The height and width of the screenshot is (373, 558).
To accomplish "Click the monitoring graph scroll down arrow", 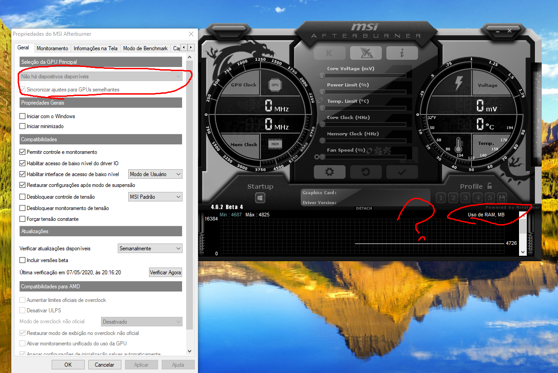I will click(523, 252).
